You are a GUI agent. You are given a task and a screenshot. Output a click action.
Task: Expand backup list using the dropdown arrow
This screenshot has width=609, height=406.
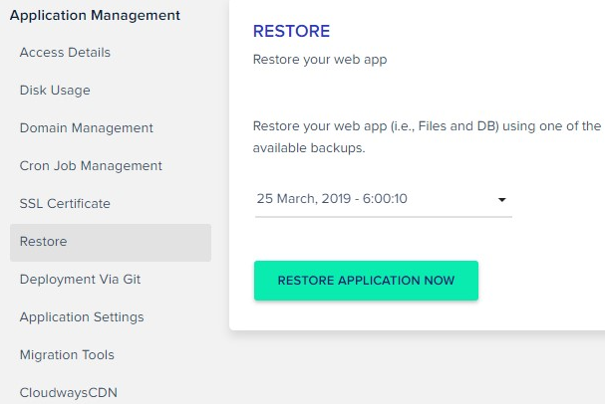(x=502, y=200)
